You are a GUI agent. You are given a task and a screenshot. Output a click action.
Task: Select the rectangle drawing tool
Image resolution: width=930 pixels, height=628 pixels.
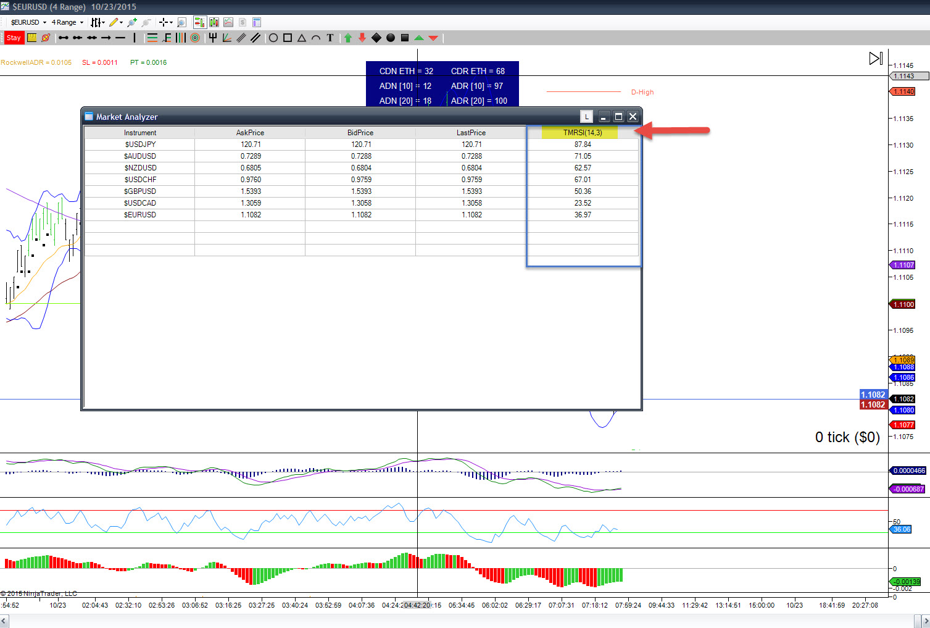pyautogui.click(x=288, y=38)
